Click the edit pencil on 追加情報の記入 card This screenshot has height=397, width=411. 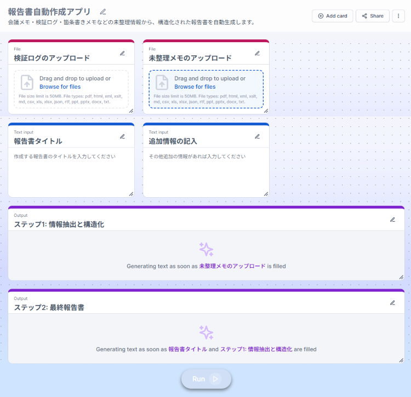(x=257, y=136)
